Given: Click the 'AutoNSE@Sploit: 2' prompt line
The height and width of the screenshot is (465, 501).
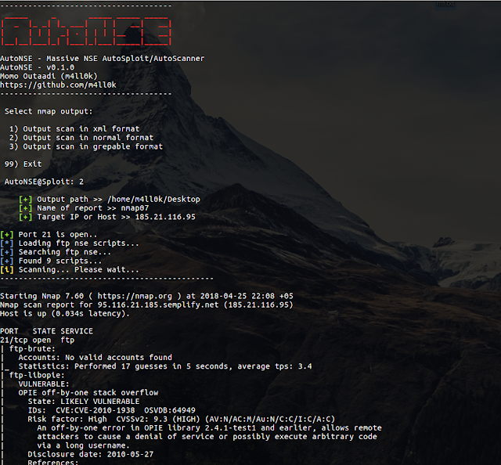Looking at the screenshot, I should [44, 182].
